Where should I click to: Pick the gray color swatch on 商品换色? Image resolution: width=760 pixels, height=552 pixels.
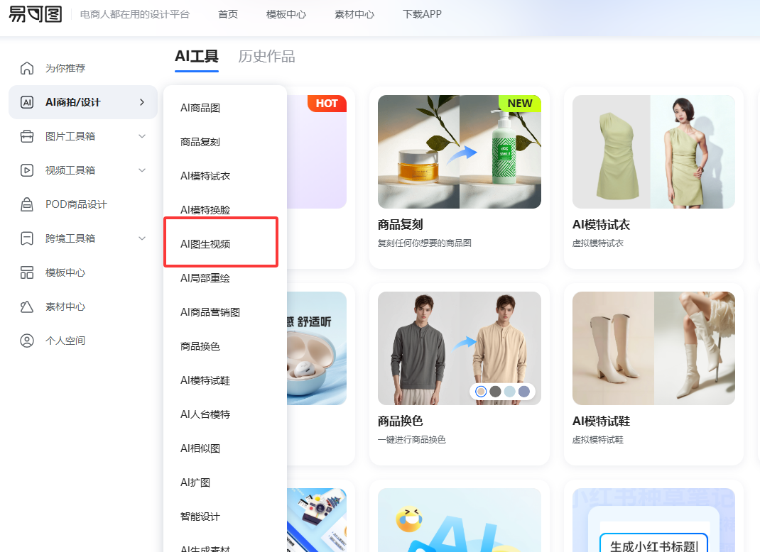(495, 392)
